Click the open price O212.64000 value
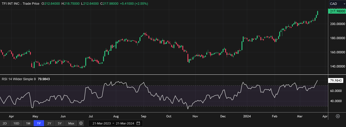Screen dimensions: 346x127 [x=51, y=4]
